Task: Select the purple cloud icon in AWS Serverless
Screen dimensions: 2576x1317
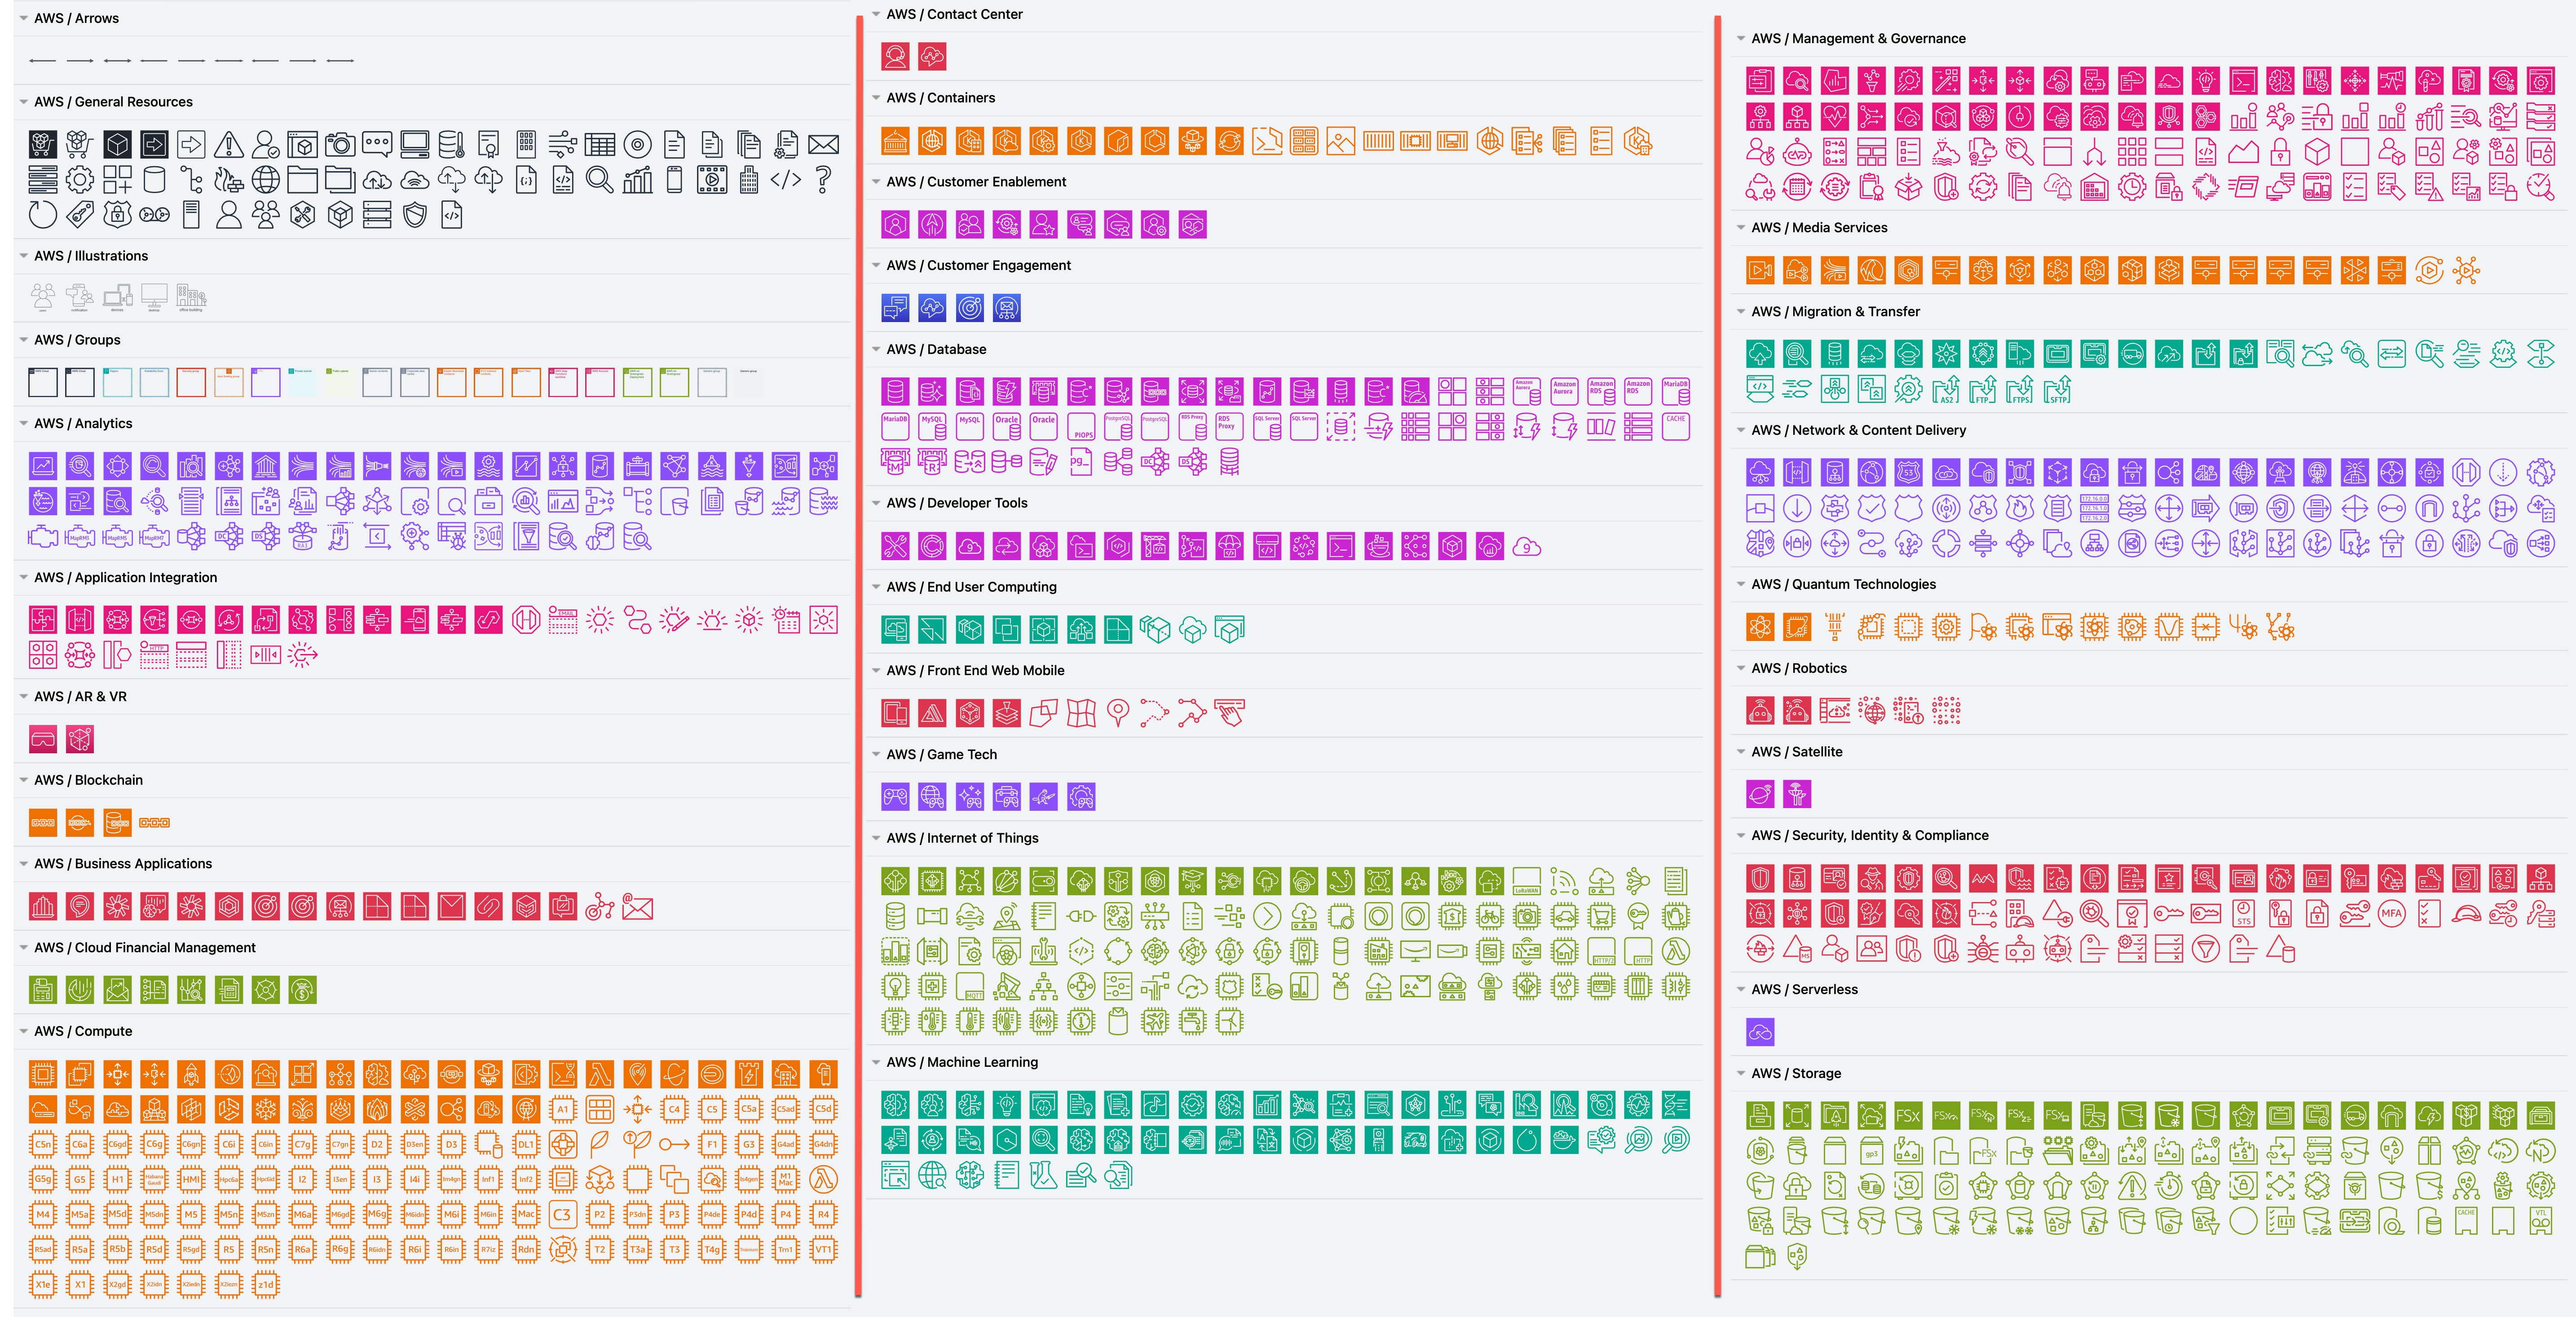Action: tap(1760, 1031)
